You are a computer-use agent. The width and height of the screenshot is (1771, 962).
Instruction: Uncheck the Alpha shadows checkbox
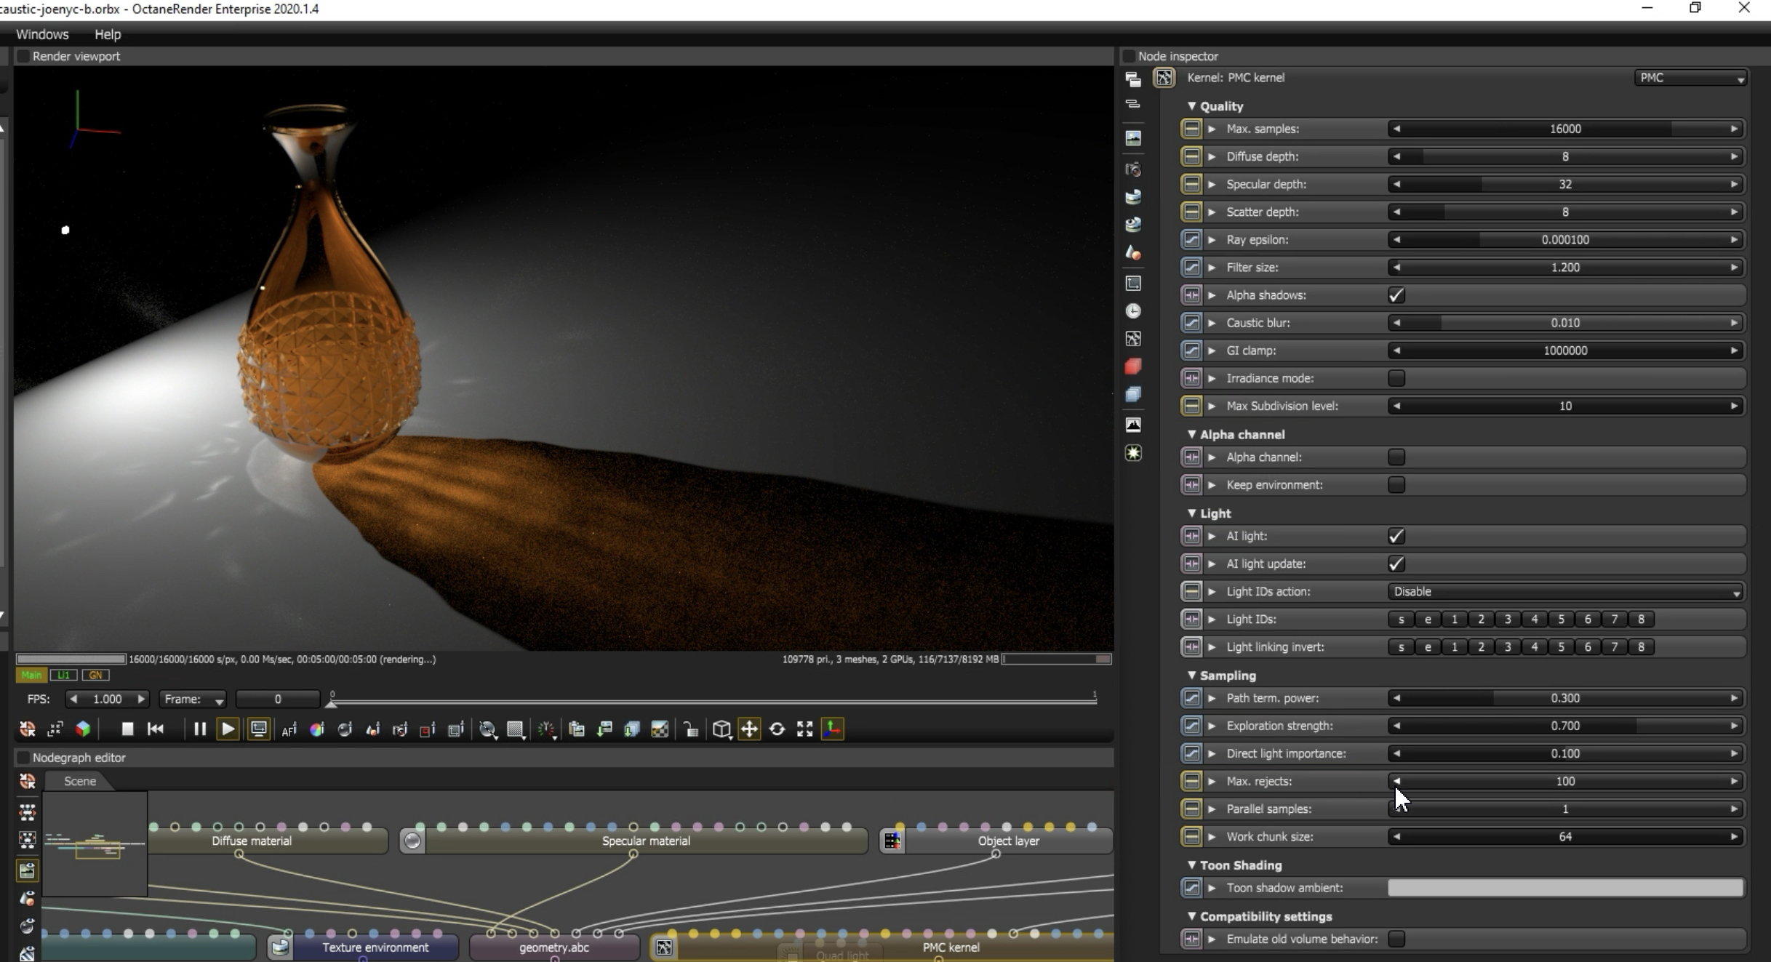(1396, 295)
